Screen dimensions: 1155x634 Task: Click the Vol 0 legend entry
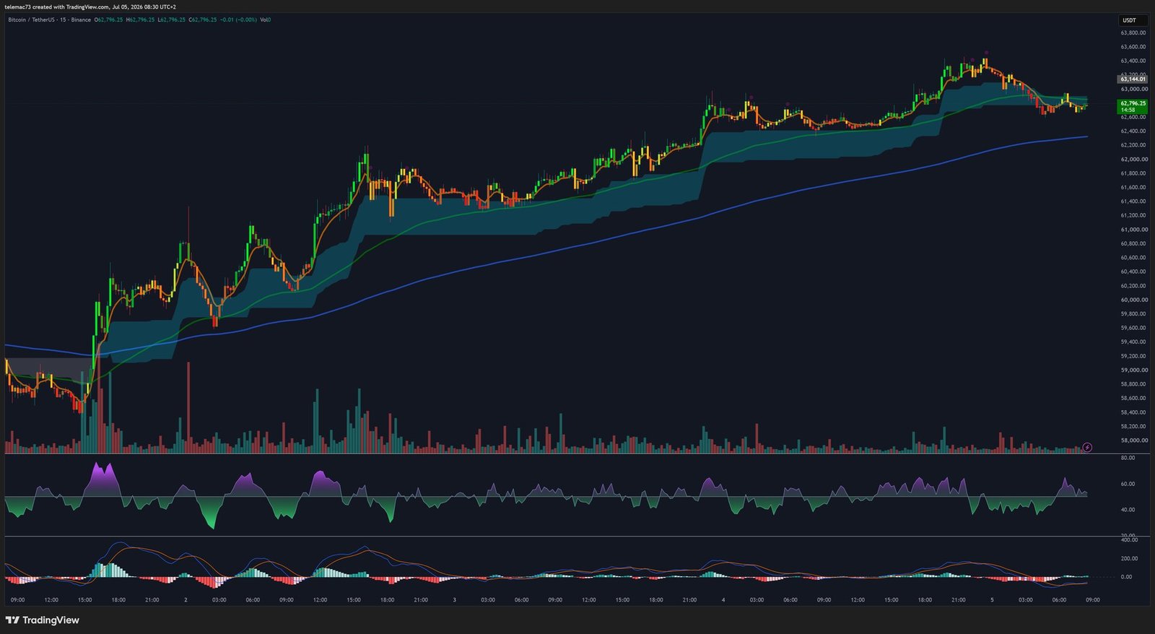265,19
